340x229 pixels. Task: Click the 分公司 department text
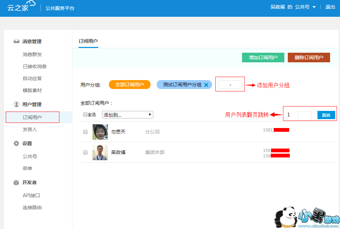click(153, 132)
